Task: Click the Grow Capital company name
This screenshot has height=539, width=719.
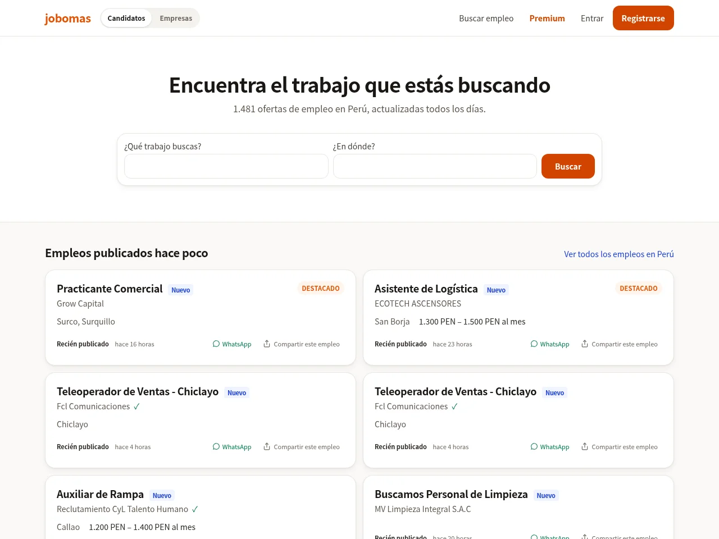Action: 80,304
